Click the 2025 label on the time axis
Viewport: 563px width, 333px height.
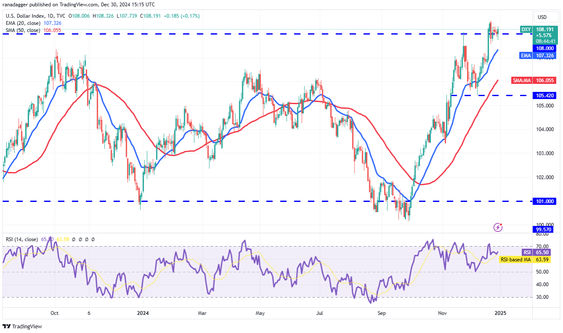tap(500, 314)
